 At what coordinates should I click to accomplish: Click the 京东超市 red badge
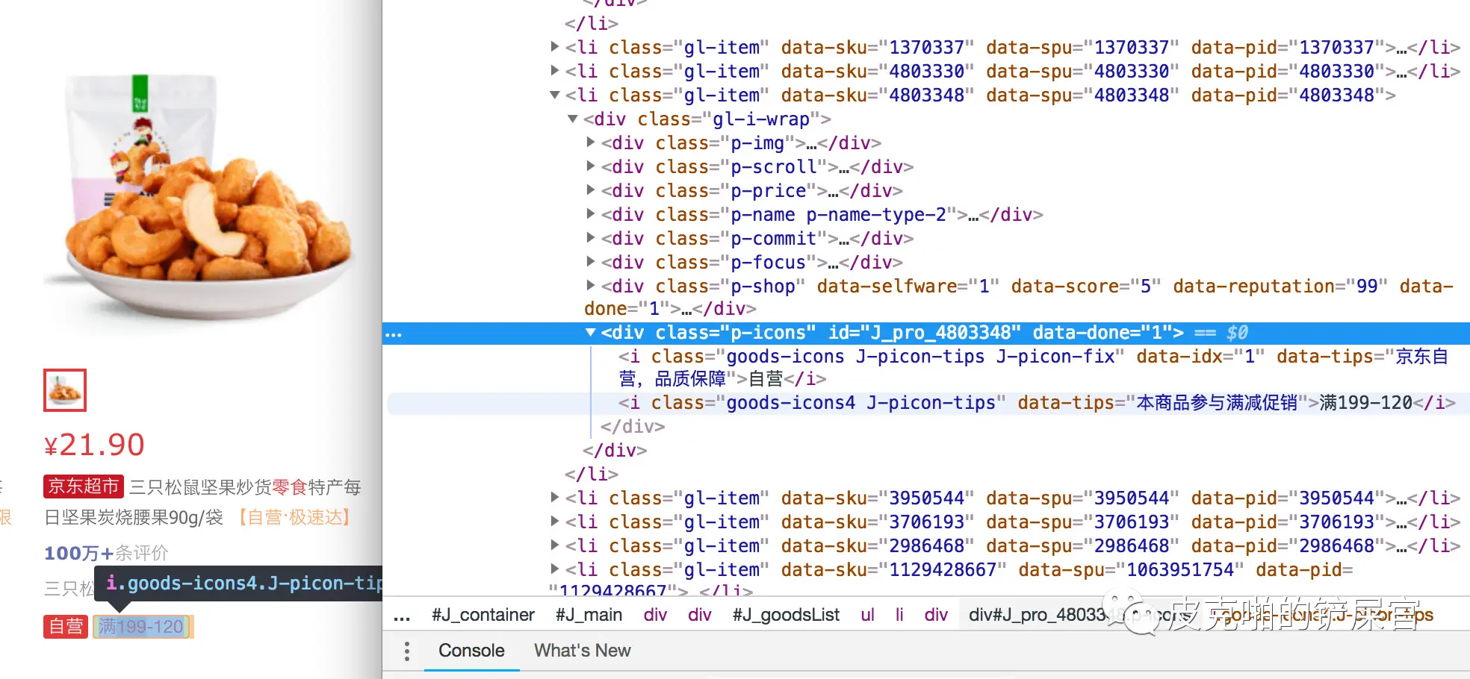(x=84, y=486)
